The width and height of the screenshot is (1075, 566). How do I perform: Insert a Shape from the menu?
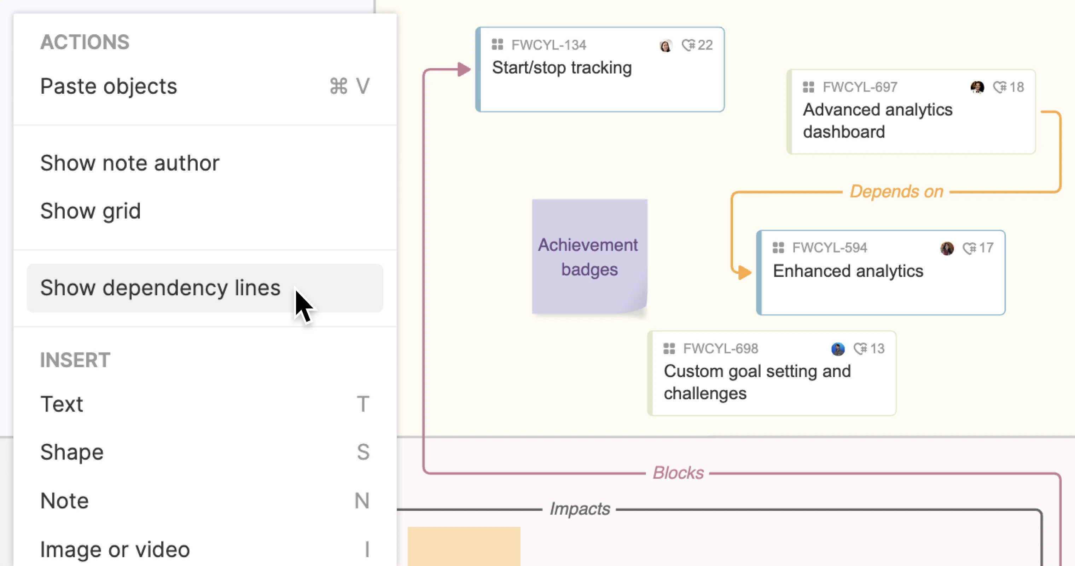point(72,452)
